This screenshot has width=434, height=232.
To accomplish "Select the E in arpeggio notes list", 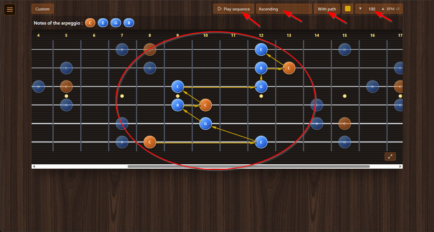I will 103,23.
